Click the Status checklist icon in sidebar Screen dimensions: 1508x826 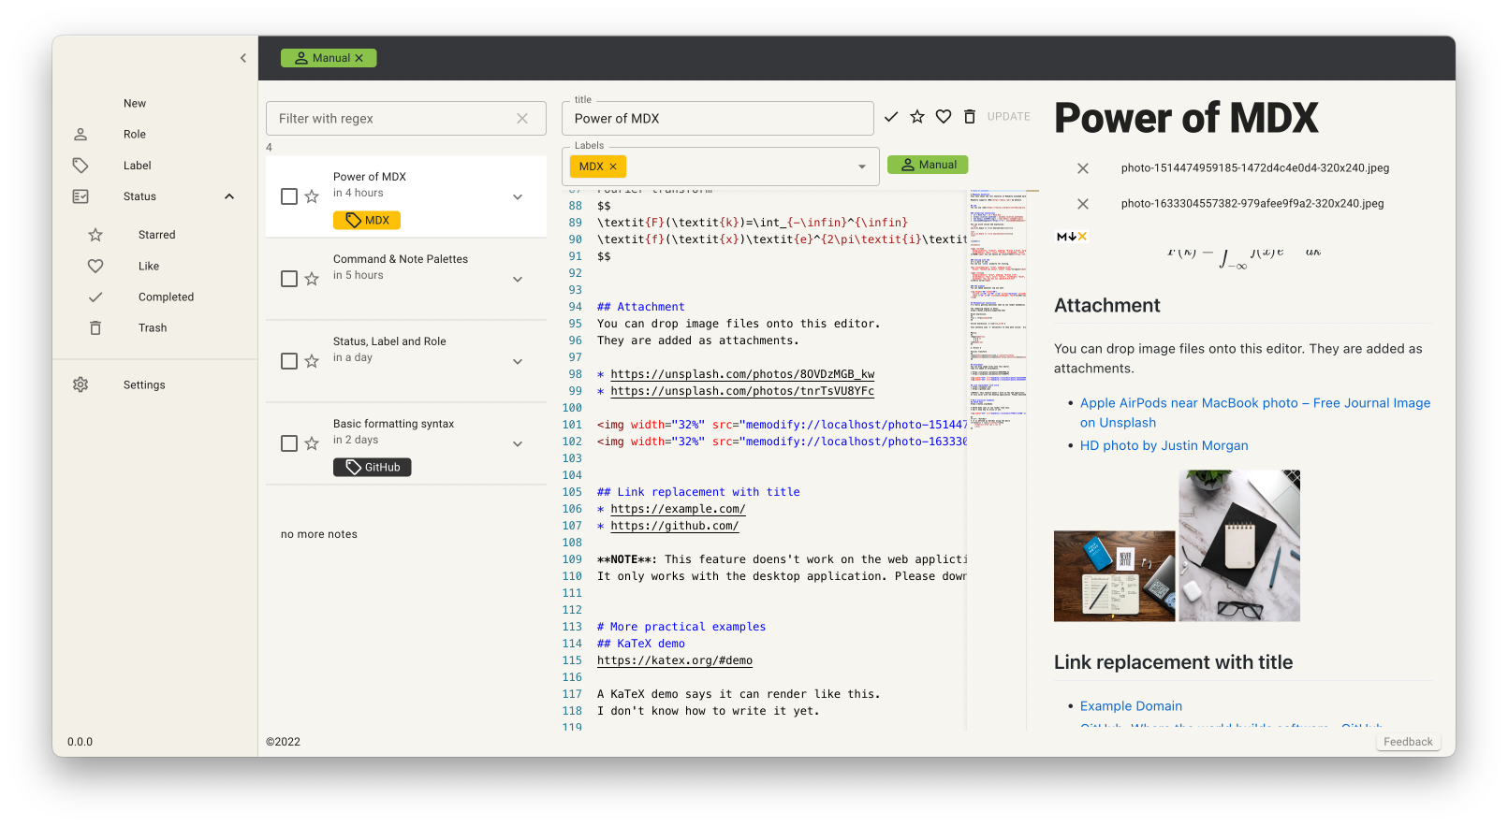point(81,196)
